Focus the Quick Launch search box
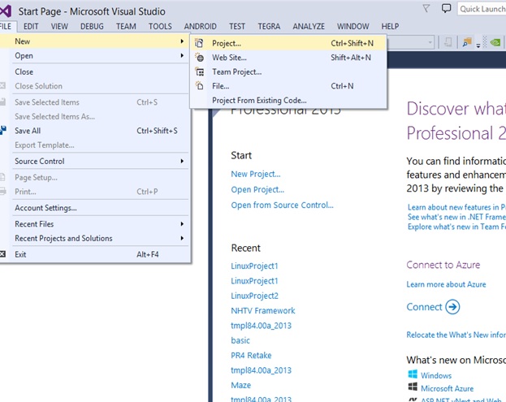The height and width of the screenshot is (402, 506). (482, 9)
